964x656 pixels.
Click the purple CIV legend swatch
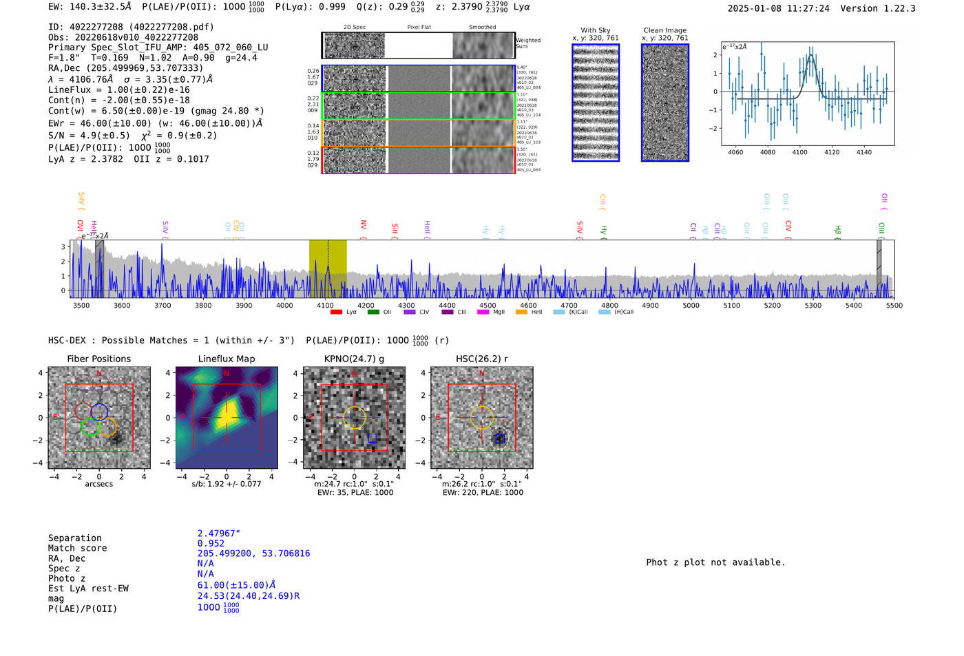point(410,313)
